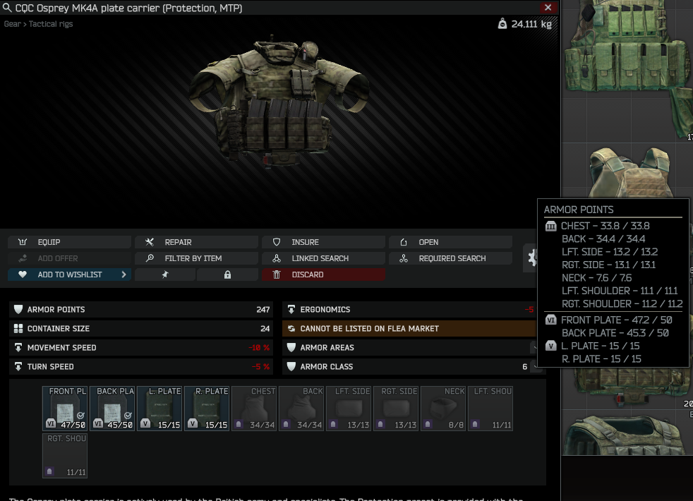Screen dimensions: 693x501
Task: Click the Equip button
Action: click(x=69, y=242)
